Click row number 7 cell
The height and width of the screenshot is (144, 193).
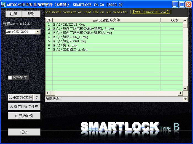click(49, 50)
